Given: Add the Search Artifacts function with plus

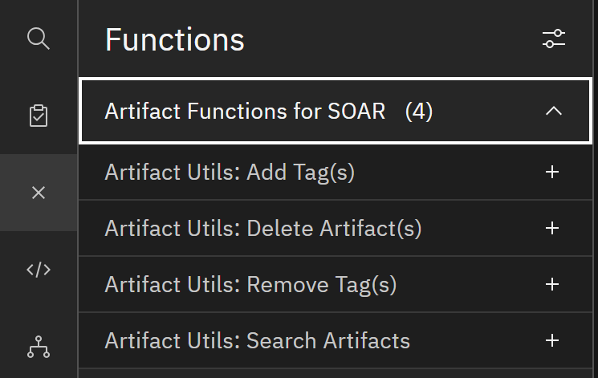Looking at the screenshot, I should (552, 340).
